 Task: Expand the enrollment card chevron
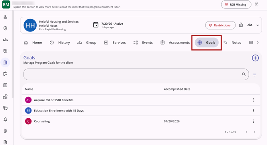click(x=257, y=25)
